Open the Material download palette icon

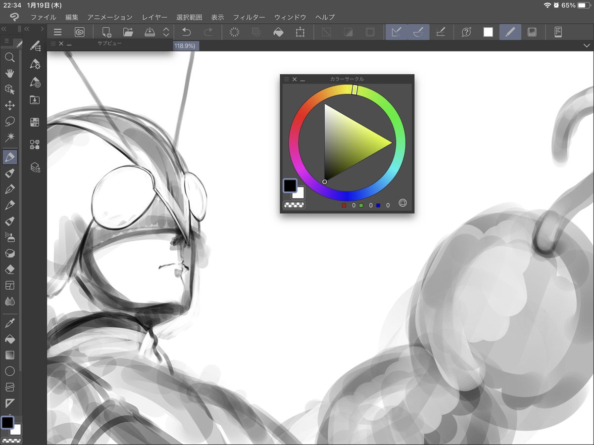[35, 100]
